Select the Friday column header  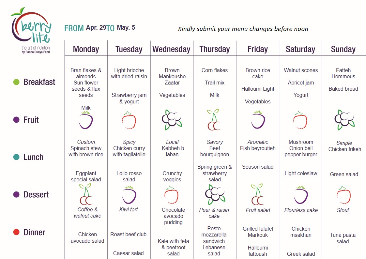click(x=257, y=49)
